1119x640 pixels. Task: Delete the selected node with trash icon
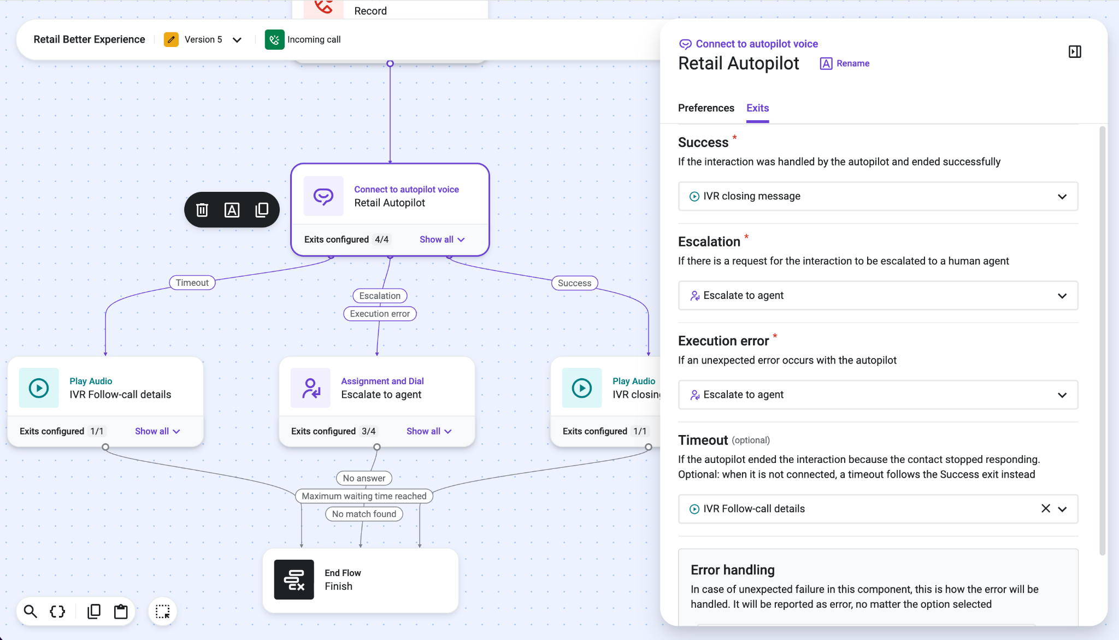[202, 210]
